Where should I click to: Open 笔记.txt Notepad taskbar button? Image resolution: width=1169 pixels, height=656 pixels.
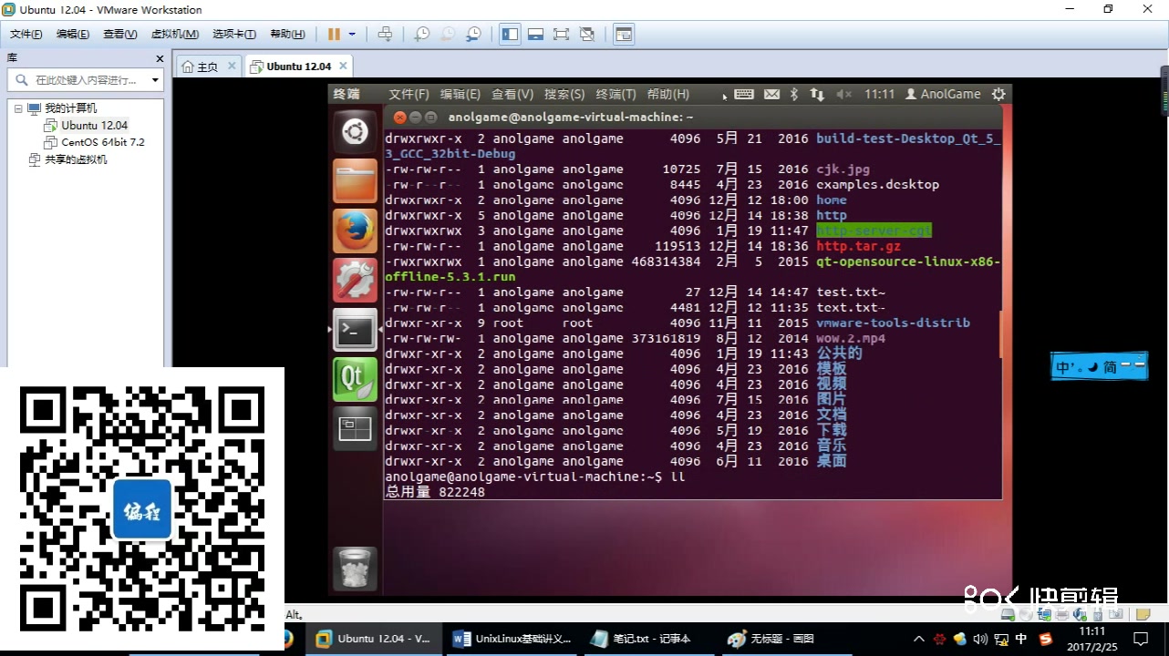pyautogui.click(x=651, y=639)
